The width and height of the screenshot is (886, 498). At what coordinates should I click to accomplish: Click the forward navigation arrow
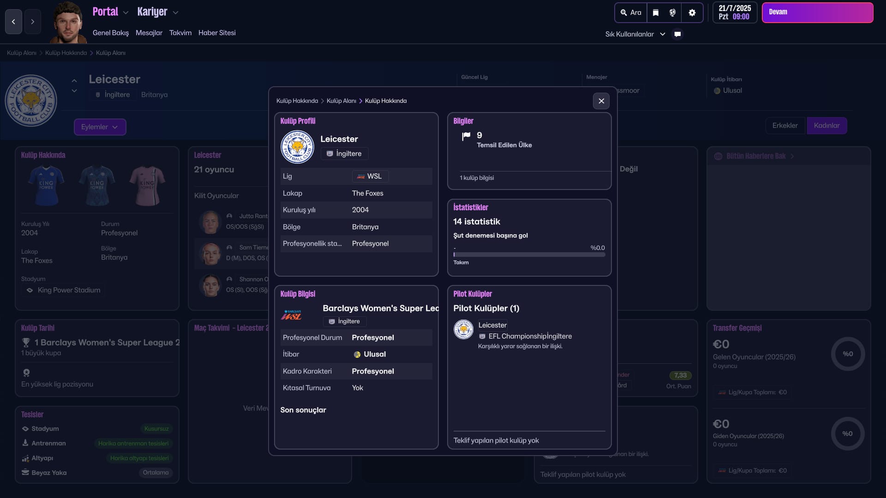tap(32, 22)
